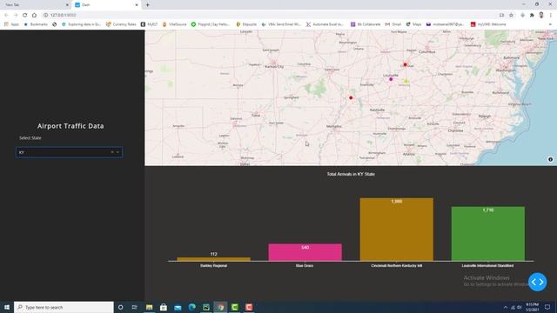The width and height of the screenshot is (557, 313).
Task: Open Microsoft Edge from the taskbar
Action: point(191,307)
